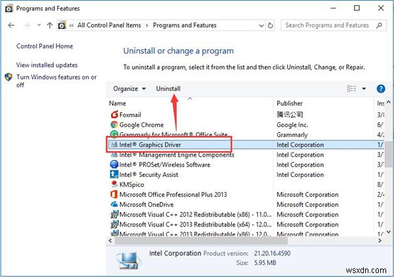
Task: Click the title bar Programs and Features icon
Action: 9,9
